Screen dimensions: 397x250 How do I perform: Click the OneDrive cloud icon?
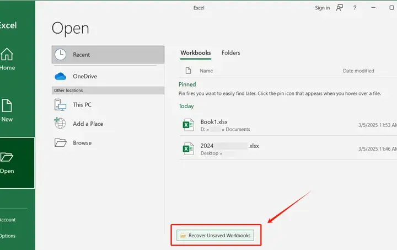pyautogui.click(x=61, y=76)
